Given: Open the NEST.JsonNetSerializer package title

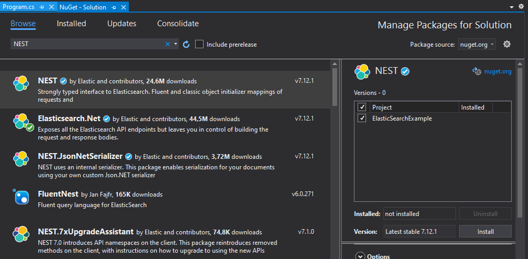Looking at the screenshot, I should point(80,156).
